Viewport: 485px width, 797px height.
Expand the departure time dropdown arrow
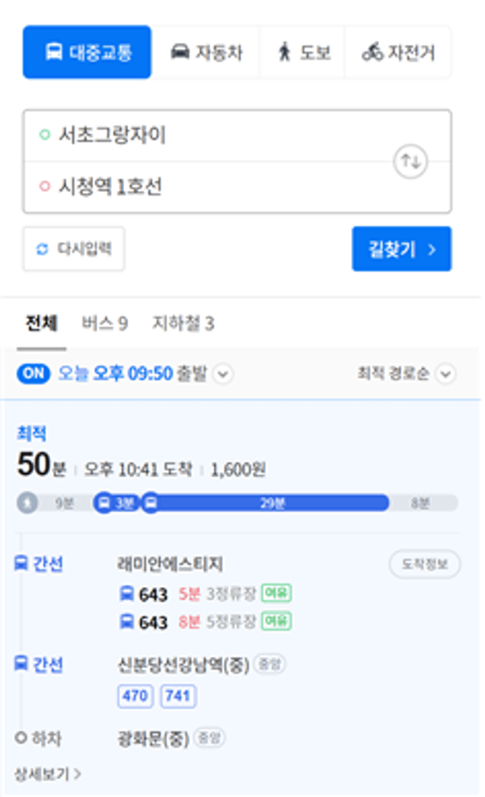click(x=223, y=374)
